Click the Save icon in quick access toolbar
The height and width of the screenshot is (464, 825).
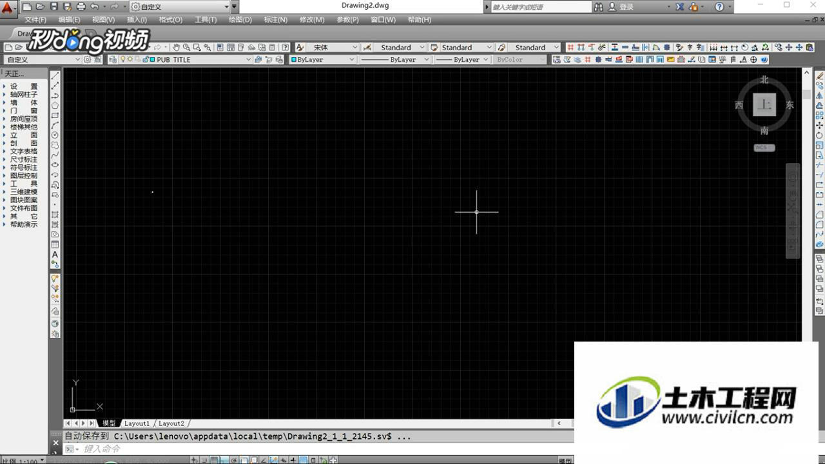point(53,6)
